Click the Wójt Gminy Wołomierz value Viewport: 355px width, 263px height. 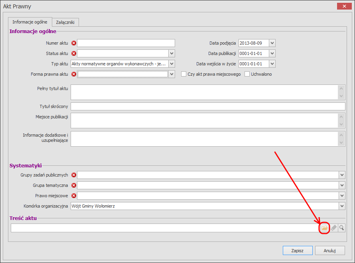point(93,206)
